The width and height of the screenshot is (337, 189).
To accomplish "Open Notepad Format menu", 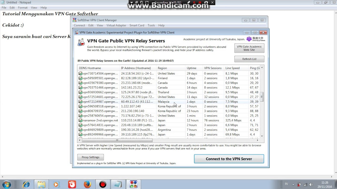I will [23, 8].
